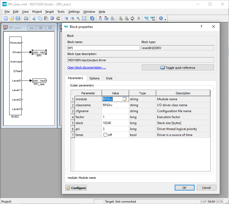Screen dimensions: 229x204
Task: Click the REXYGEN magnifier diagnostics icon
Action: tap(147, 18)
